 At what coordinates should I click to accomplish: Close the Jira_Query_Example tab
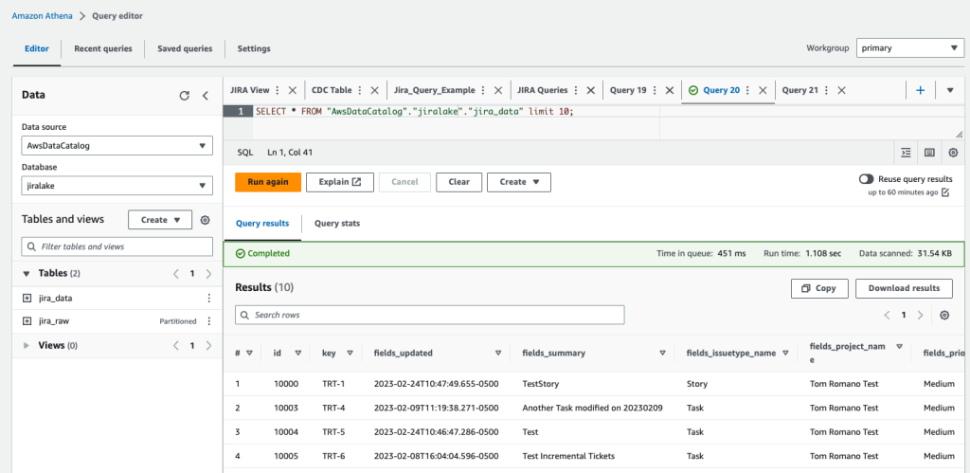point(498,90)
